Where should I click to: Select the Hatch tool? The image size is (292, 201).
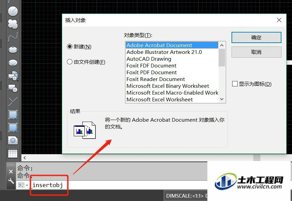pos(13,115)
